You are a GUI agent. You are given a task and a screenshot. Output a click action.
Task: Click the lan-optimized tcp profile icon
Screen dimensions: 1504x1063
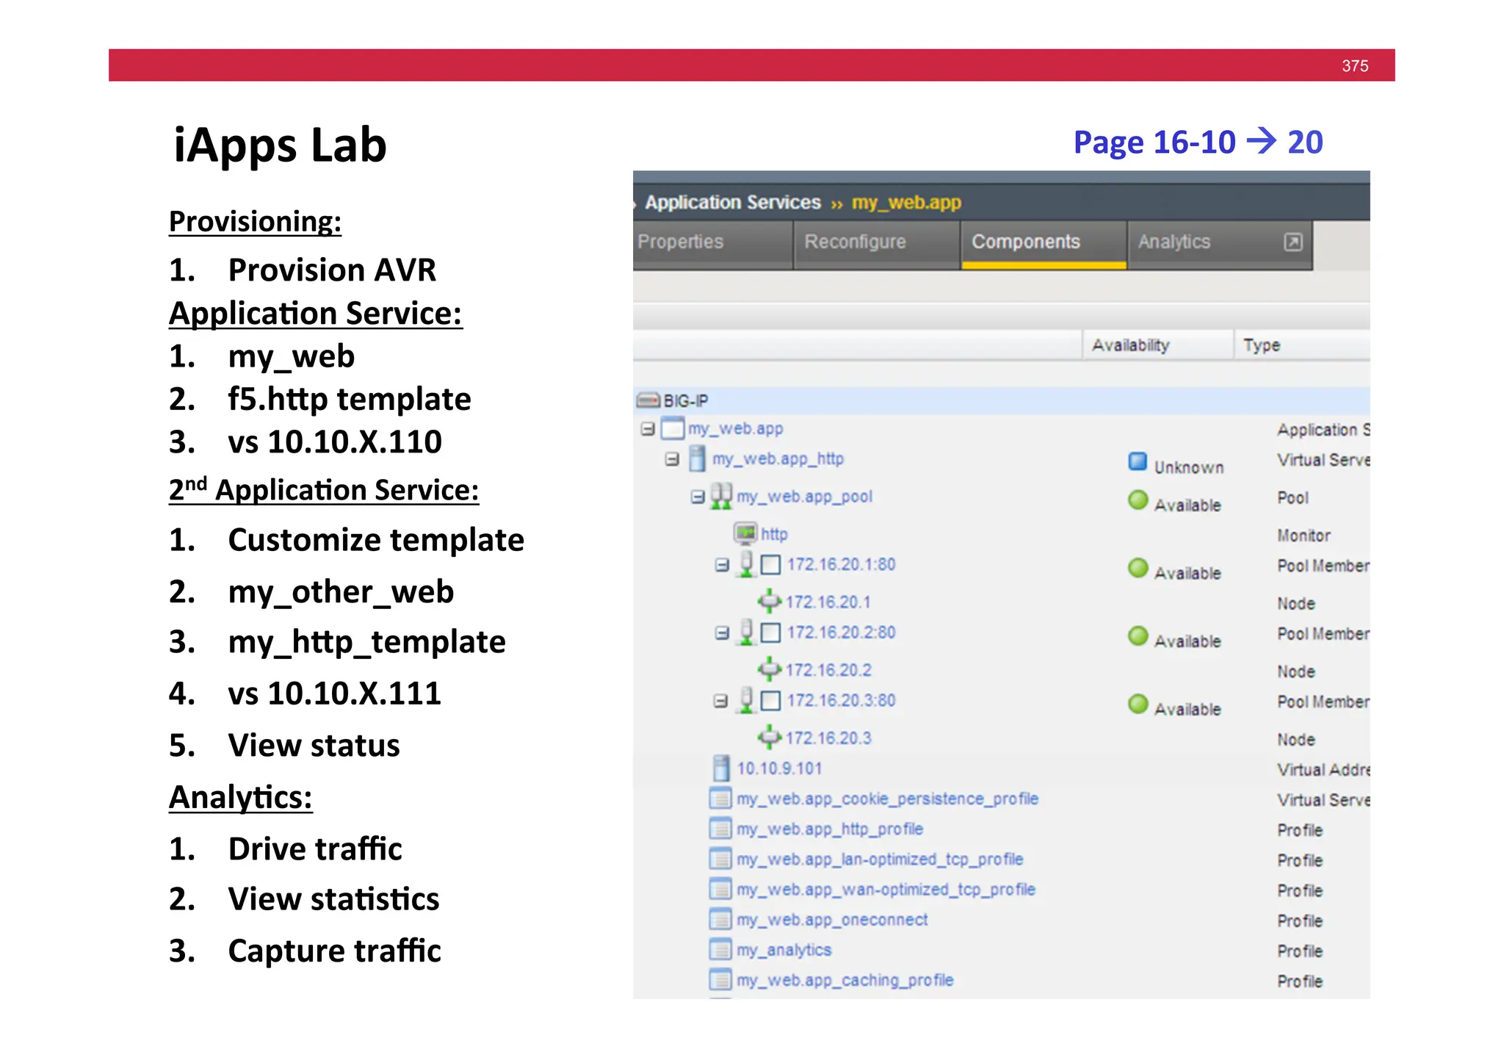tap(721, 859)
